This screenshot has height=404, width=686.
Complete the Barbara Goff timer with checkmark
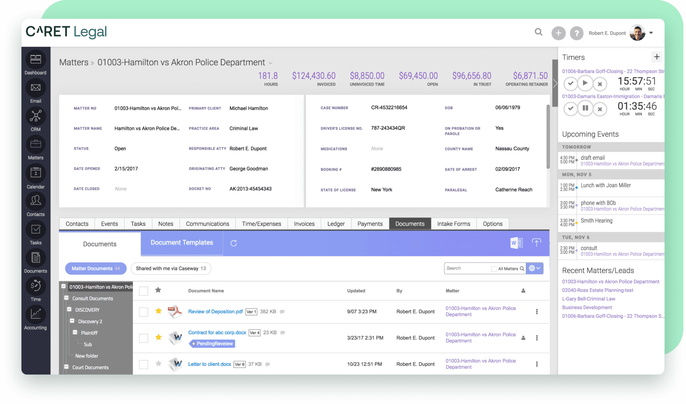[x=570, y=83]
